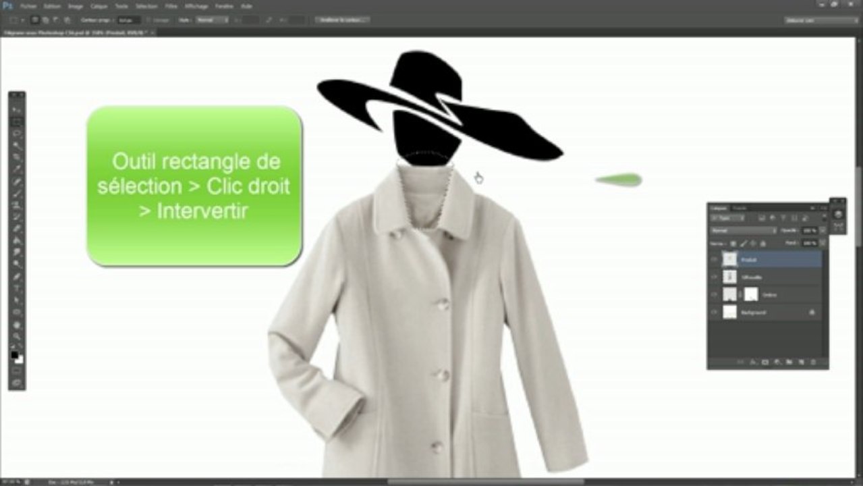The height and width of the screenshot is (486, 863).
Task: Open the Sélection menu
Action: point(146,6)
